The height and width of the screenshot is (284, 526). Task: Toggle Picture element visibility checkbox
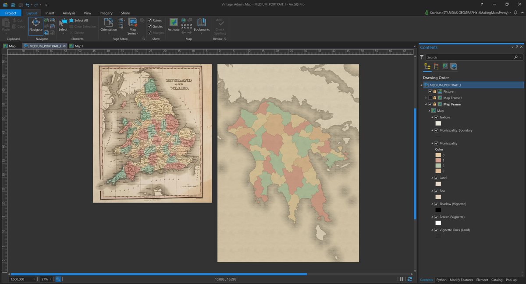click(x=430, y=91)
